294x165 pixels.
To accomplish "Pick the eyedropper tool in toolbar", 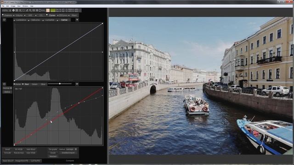I will point(27,10).
